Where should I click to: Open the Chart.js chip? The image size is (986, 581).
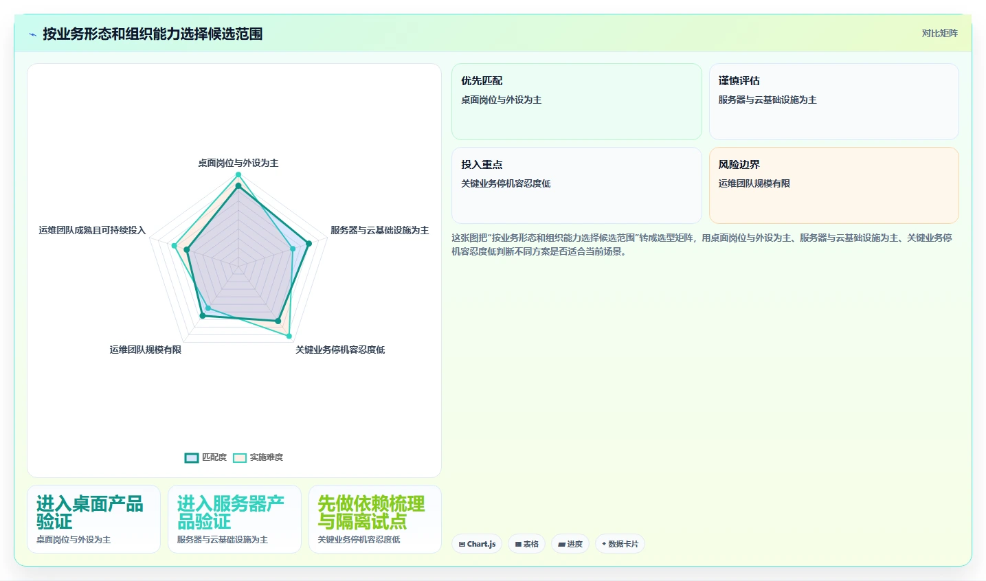pyautogui.click(x=477, y=544)
